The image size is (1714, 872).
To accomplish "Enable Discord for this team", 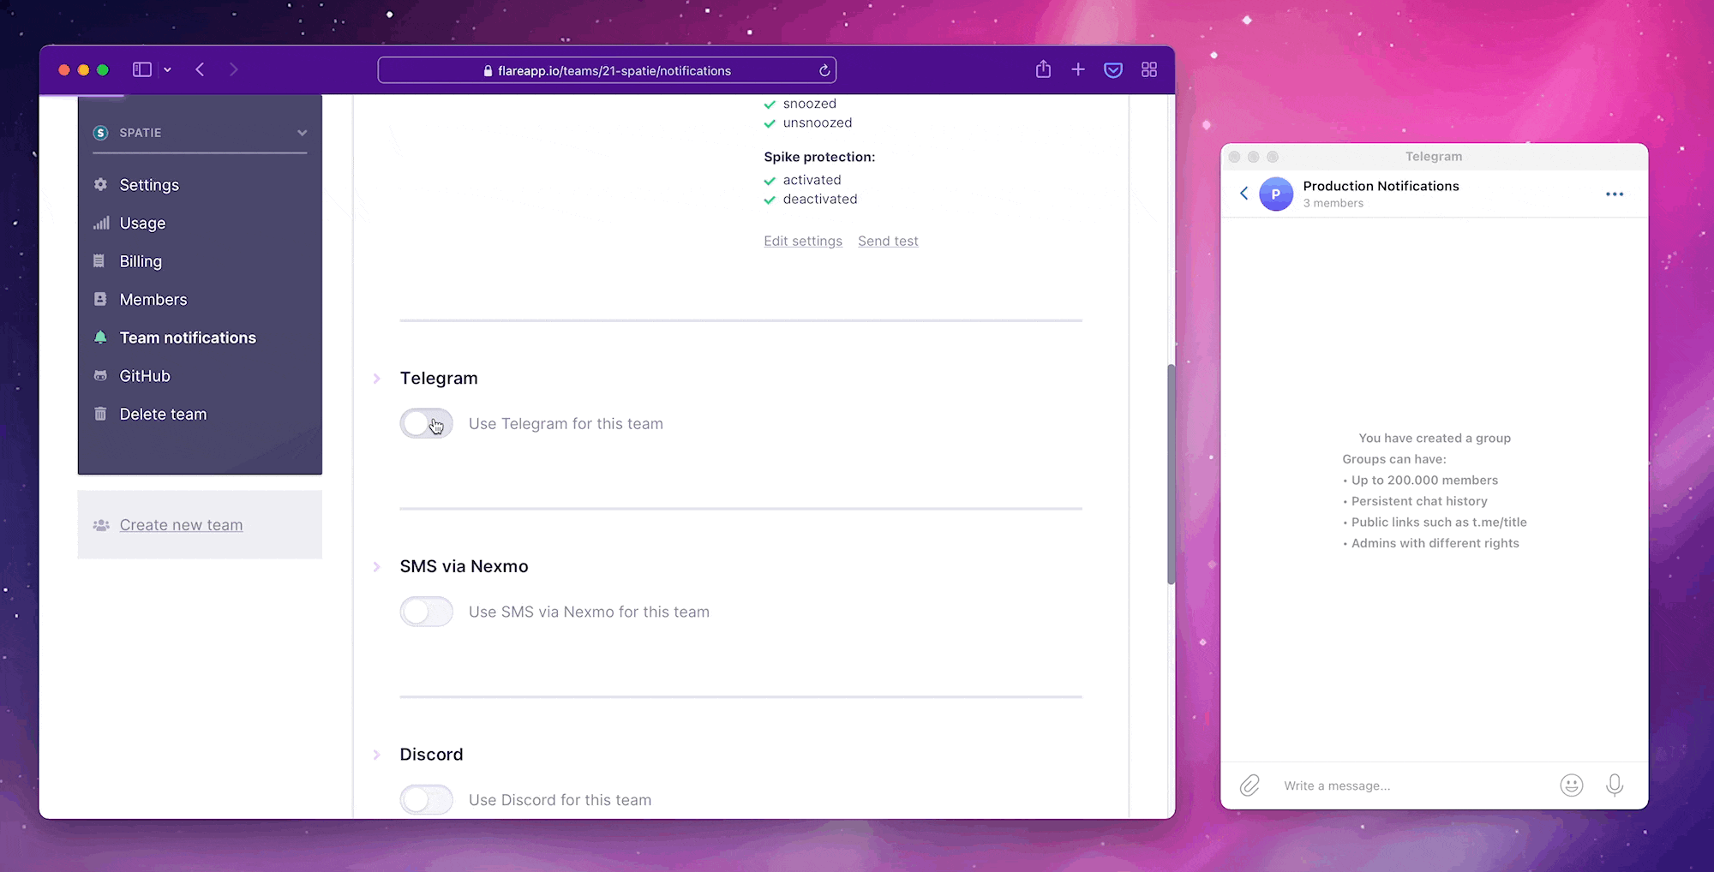I will (x=426, y=800).
